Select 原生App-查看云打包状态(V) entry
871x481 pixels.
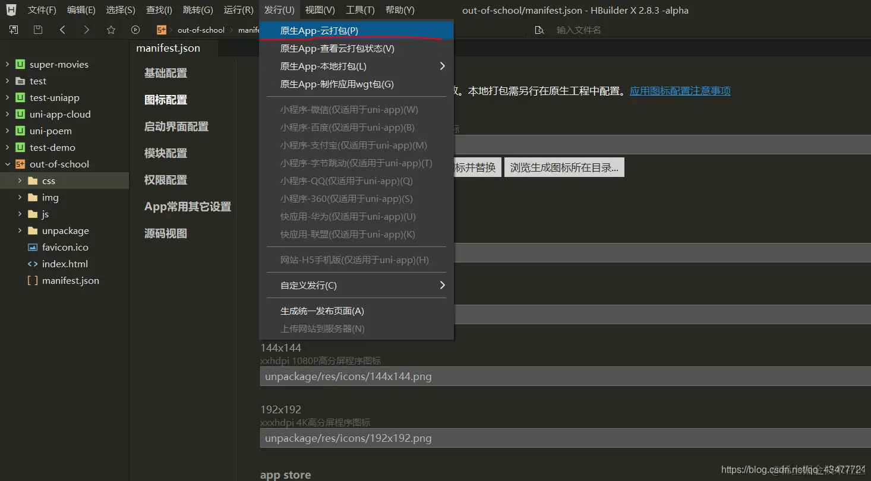pyautogui.click(x=356, y=48)
